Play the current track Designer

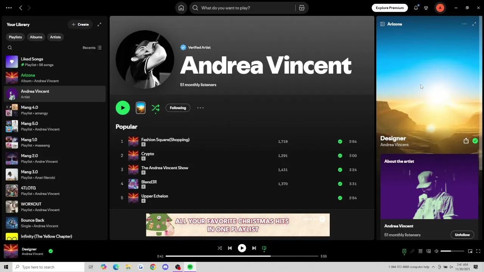click(x=242, y=248)
